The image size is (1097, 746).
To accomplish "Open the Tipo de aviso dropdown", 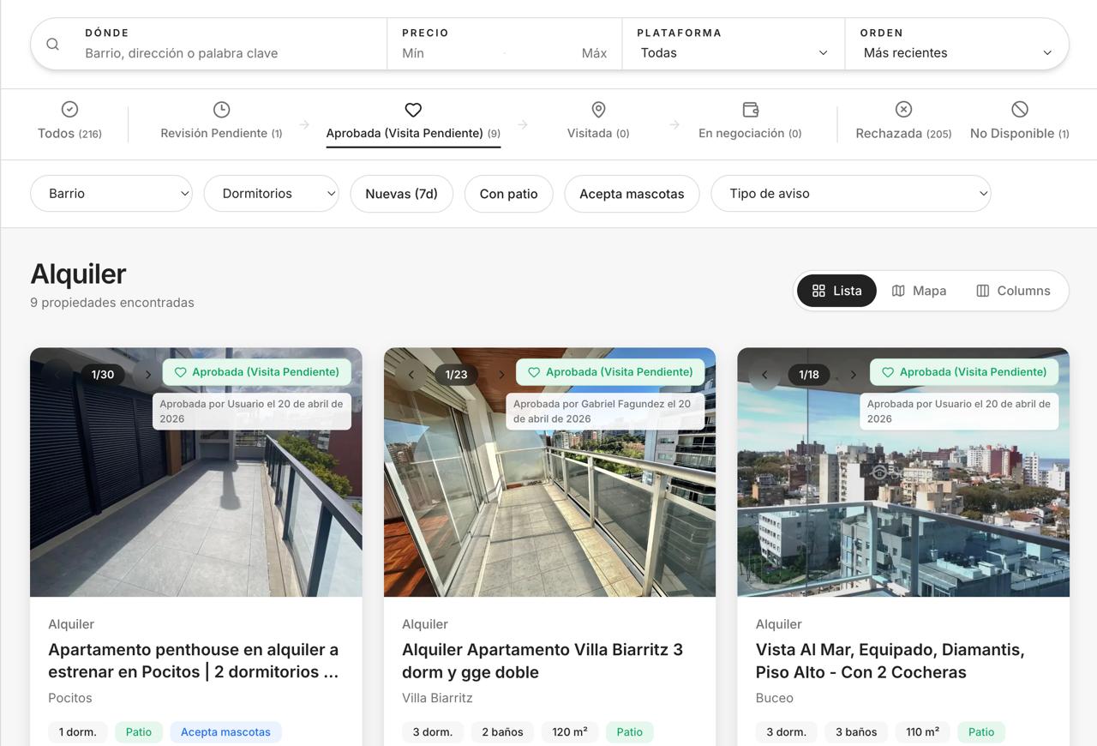I will tap(850, 194).
